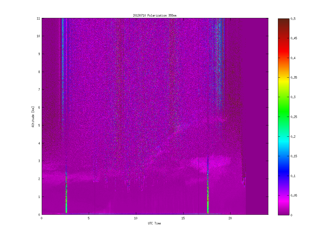The image size is (321, 241).
Task: Click altitude axis tick label 6
Action: coord(39,108)
